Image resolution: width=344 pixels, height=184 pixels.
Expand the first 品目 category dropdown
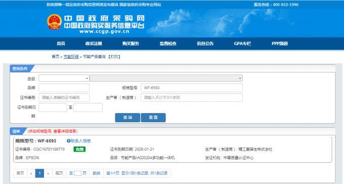pos(64,78)
